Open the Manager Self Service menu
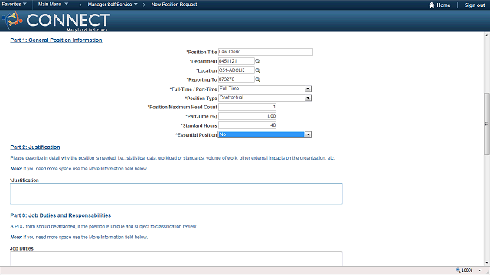Image resolution: width=490 pixels, height=275 pixels. pos(113,5)
